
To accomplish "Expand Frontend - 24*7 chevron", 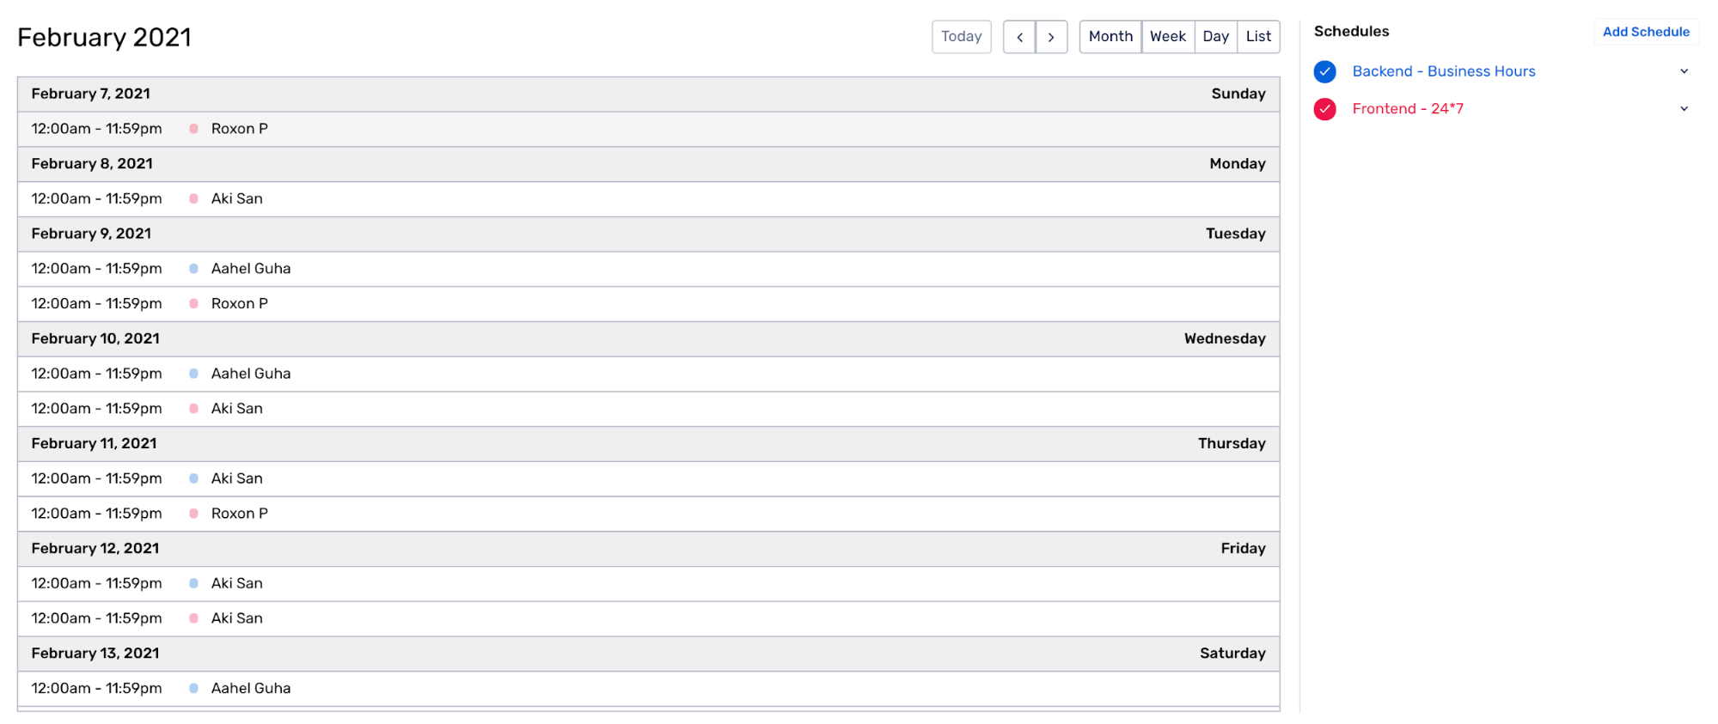I will [x=1684, y=108].
